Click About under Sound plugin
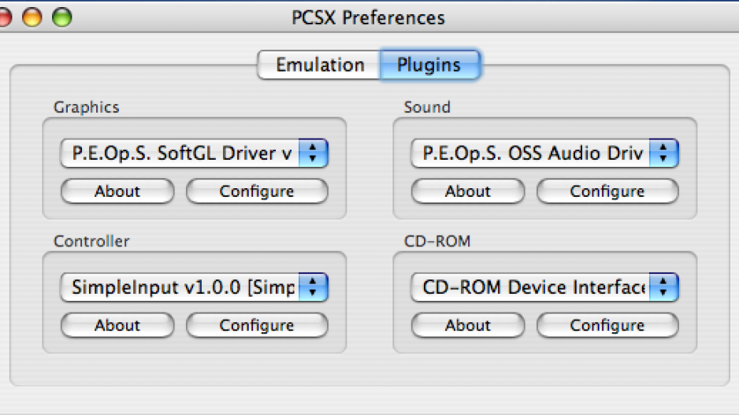The width and height of the screenshot is (739, 415). 468,191
